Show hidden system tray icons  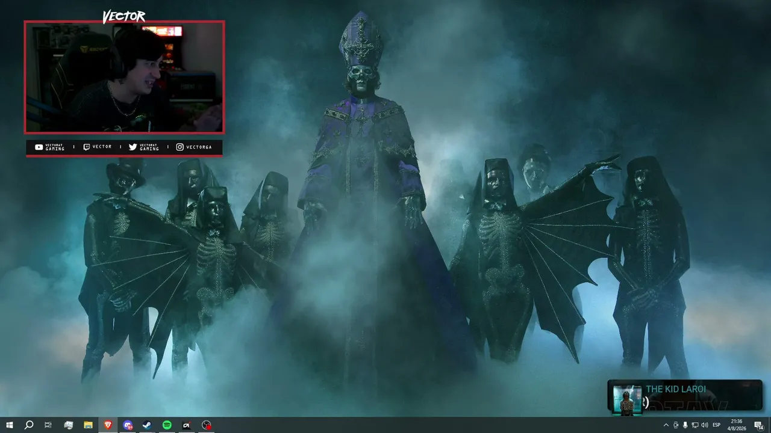click(666, 425)
